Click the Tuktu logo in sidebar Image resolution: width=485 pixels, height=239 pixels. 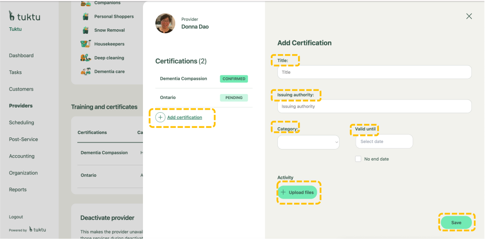tap(24, 17)
